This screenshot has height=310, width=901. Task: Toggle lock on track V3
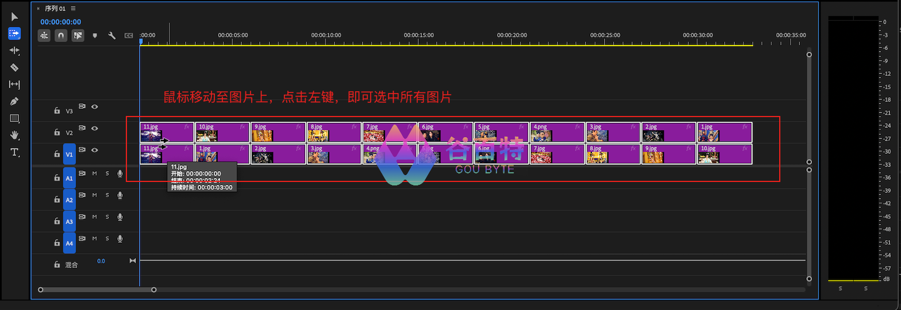[x=56, y=111]
